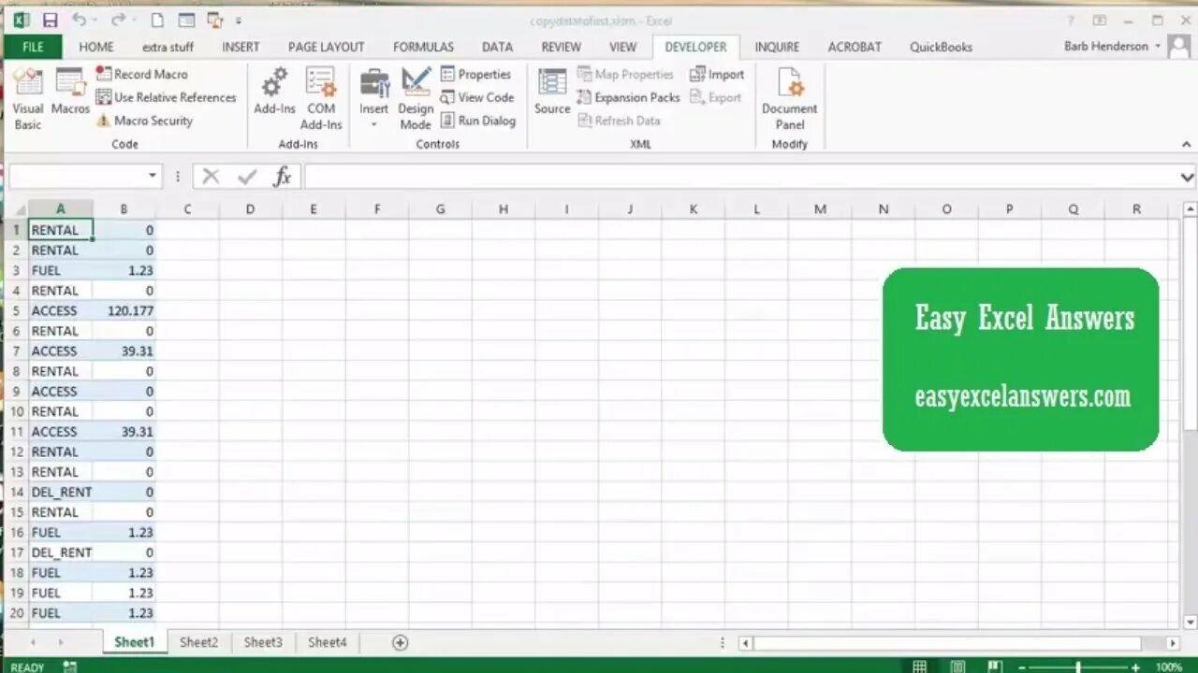This screenshot has width=1198, height=673.
Task: Select column A header
Action: pos(60,209)
